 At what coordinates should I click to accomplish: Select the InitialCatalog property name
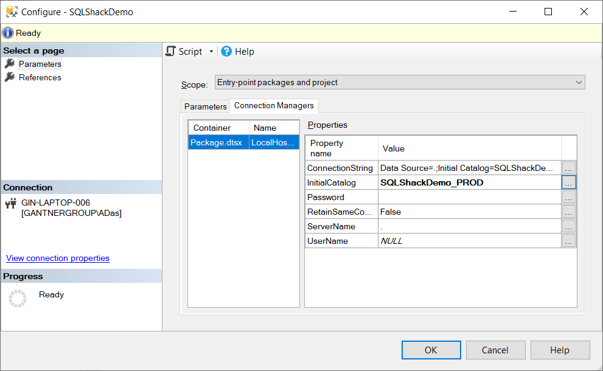click(341, 182)
